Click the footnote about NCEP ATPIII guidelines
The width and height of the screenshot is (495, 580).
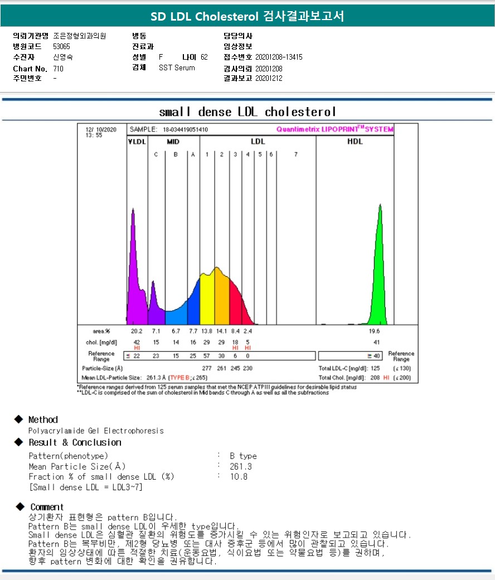[x=217, y=387]
